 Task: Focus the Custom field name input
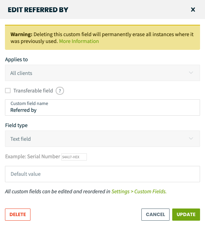(102, 107)
